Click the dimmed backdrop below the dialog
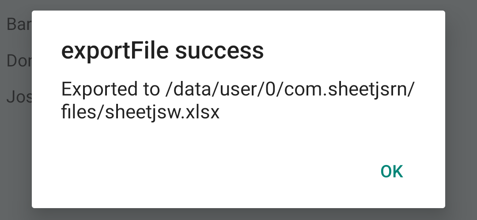The width and height of the screenshot is (477, 220). [238, 214]
